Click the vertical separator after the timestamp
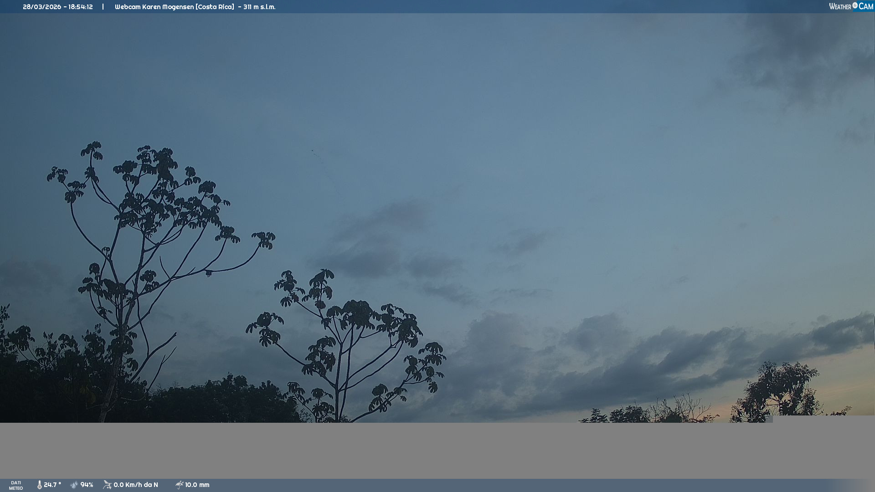This screenshot has width=875, height=492. click(x=103, y=7)
